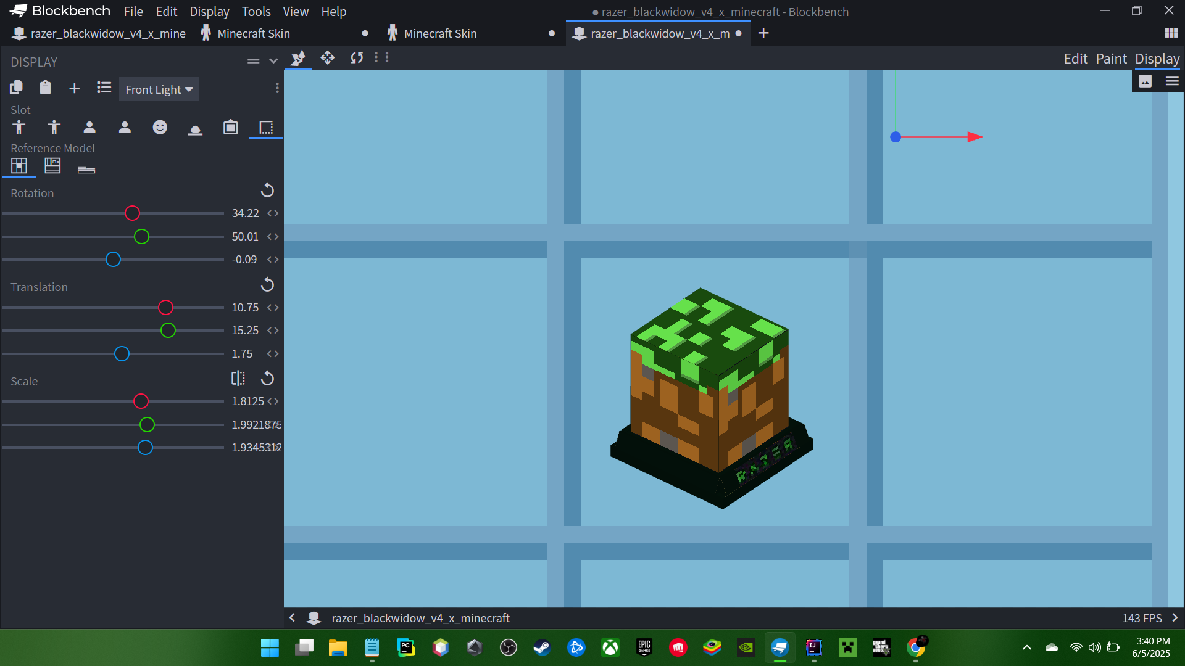Image resolution: width=1185 pixels, height=666 pixels.
Task: Select first person right hand slot
Action: pos(89,128)
